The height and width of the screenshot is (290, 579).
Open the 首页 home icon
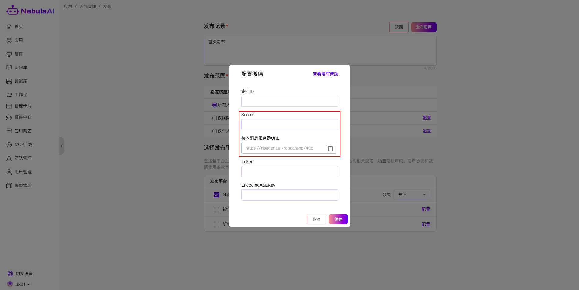point(9,27)
